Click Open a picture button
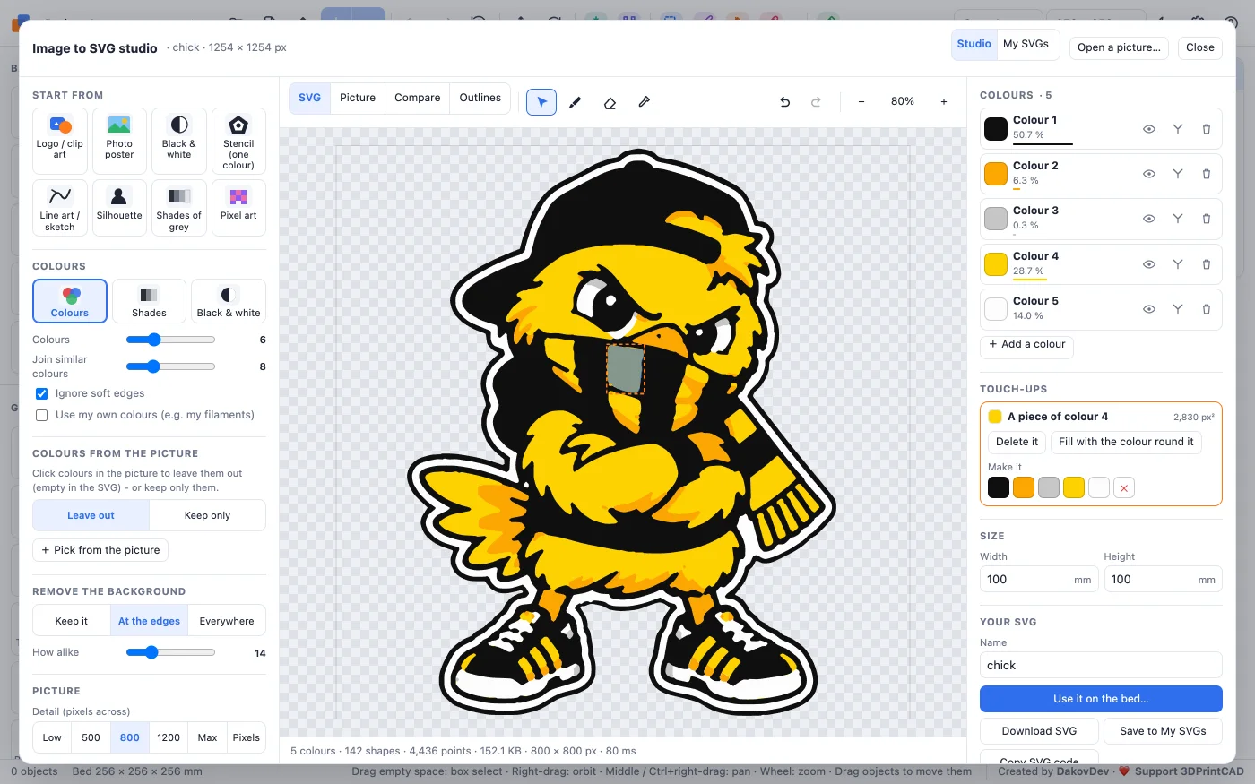 tap(1119, 47)
